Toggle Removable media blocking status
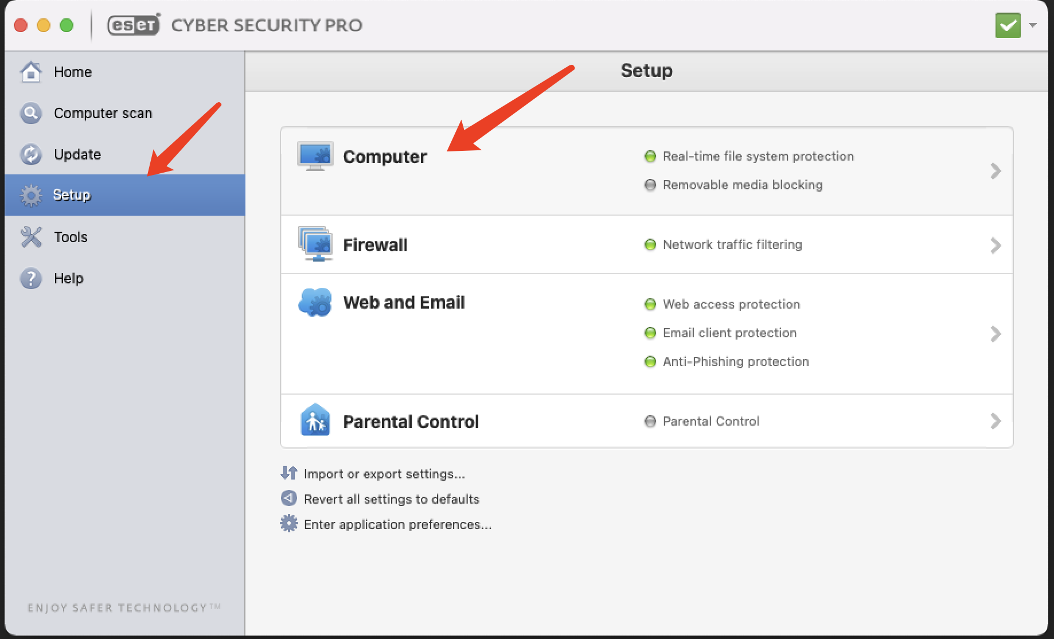This screenshot has height=639, width=1054. pyautogui.click(x=650, y=185)
